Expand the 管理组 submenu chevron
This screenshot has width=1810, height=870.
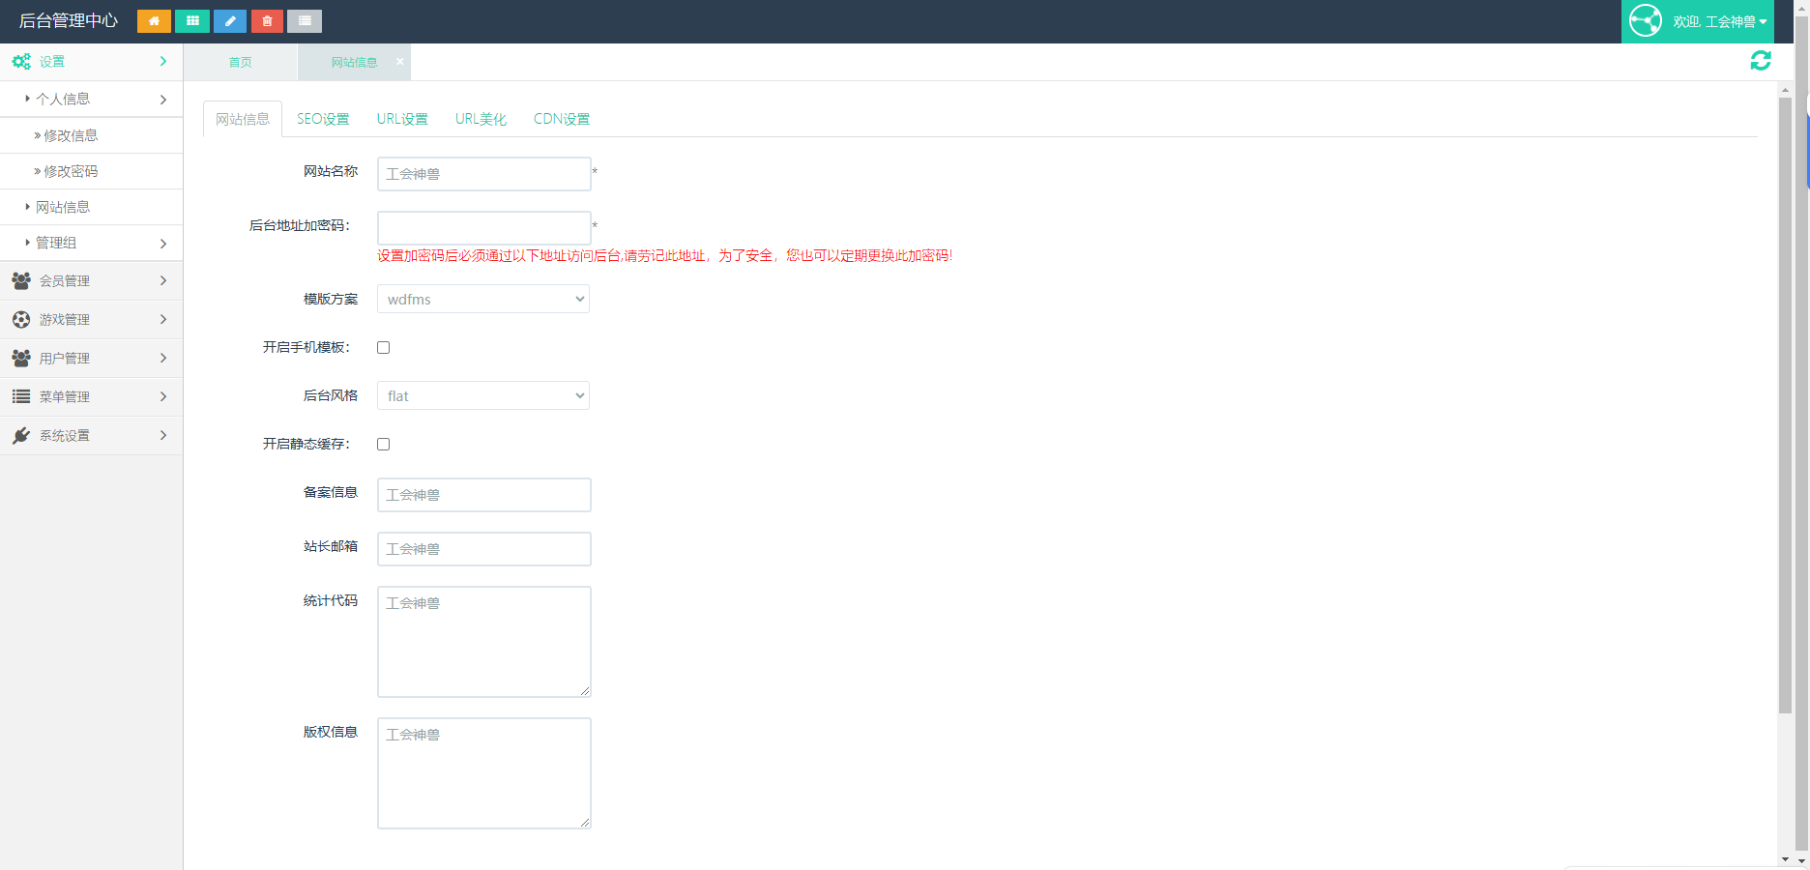163,243
